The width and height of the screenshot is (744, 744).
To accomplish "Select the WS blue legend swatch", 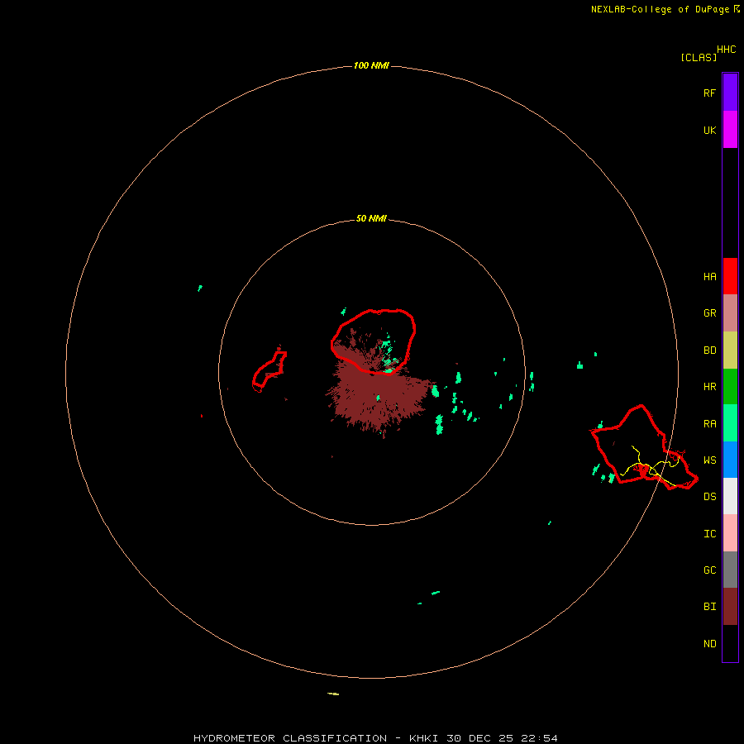I will (730, 460).
